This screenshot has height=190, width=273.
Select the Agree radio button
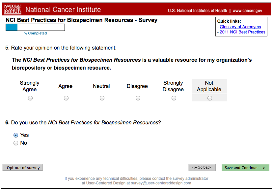[66, 98]
